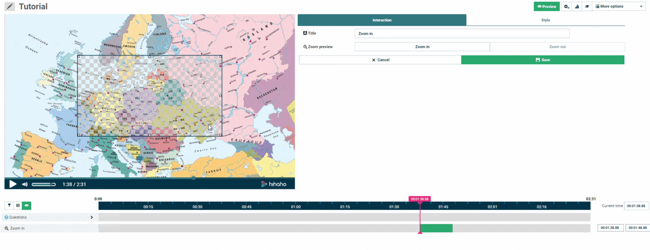Click the 00:30 mark on timeline ruler
The image size is (650, 250).
point(197,207)
